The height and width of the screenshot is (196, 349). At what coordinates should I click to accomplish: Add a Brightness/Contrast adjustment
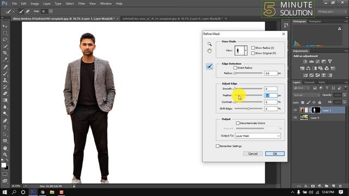coord(305,62)
